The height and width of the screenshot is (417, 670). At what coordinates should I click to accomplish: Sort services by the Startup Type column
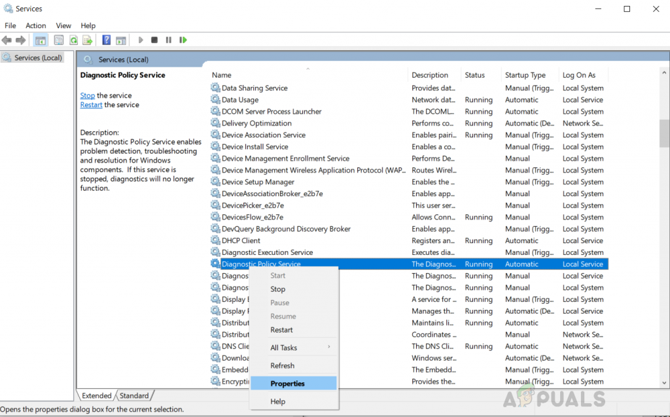526,75
